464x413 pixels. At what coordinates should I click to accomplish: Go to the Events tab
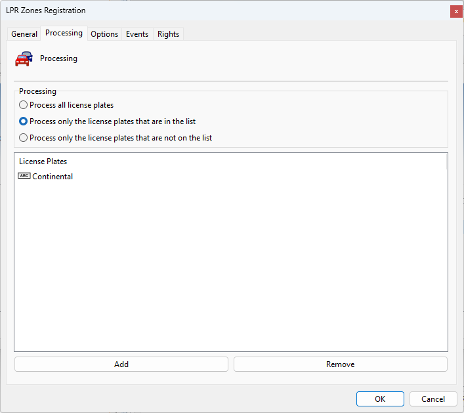pyautogui.click(x=137, y=34)
